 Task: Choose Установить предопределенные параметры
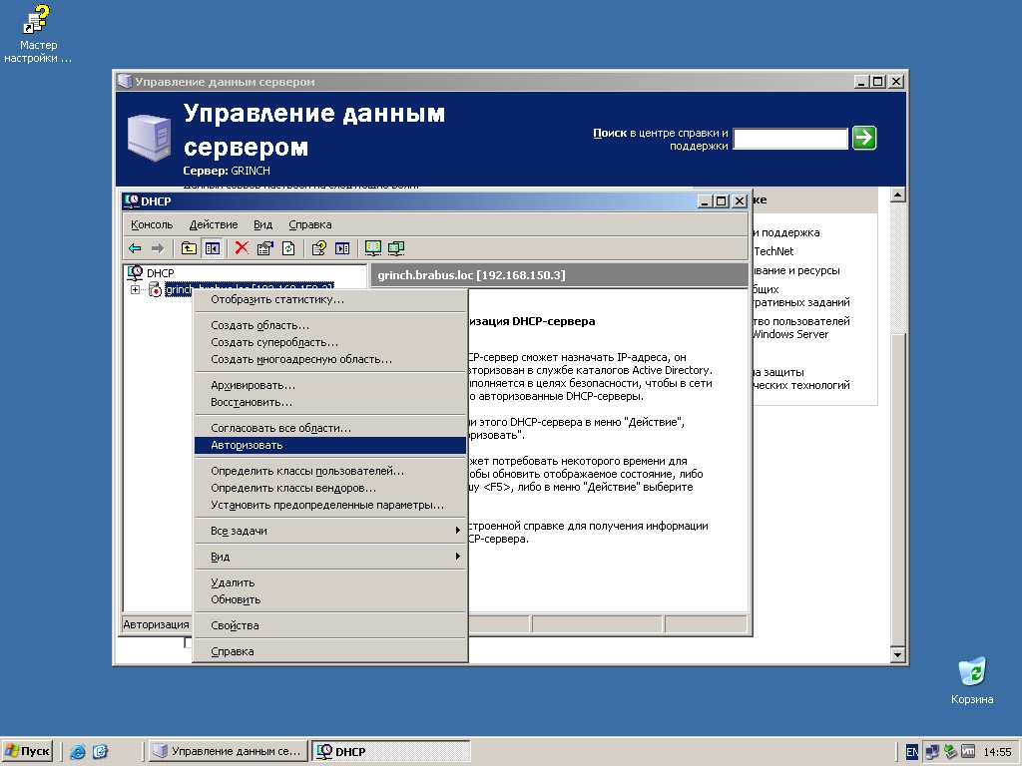(x=329, y=505)
